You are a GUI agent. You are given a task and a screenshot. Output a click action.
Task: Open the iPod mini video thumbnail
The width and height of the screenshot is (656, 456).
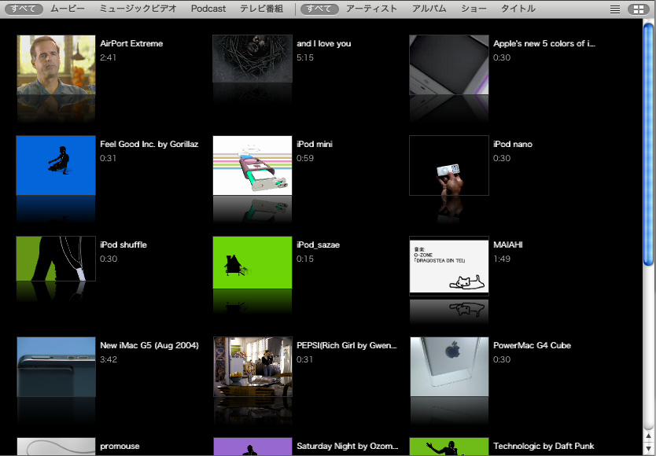252,165
